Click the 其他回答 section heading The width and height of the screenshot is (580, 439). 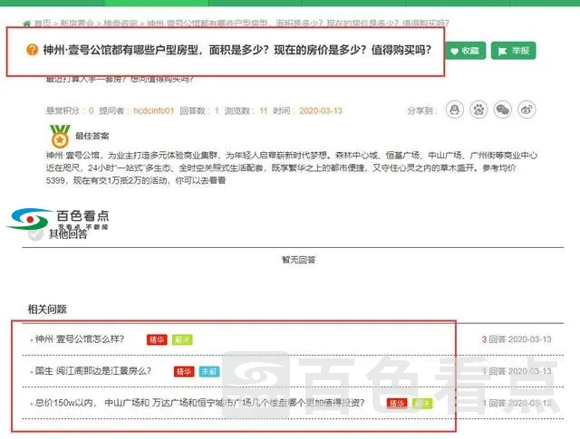coord(68,234)
